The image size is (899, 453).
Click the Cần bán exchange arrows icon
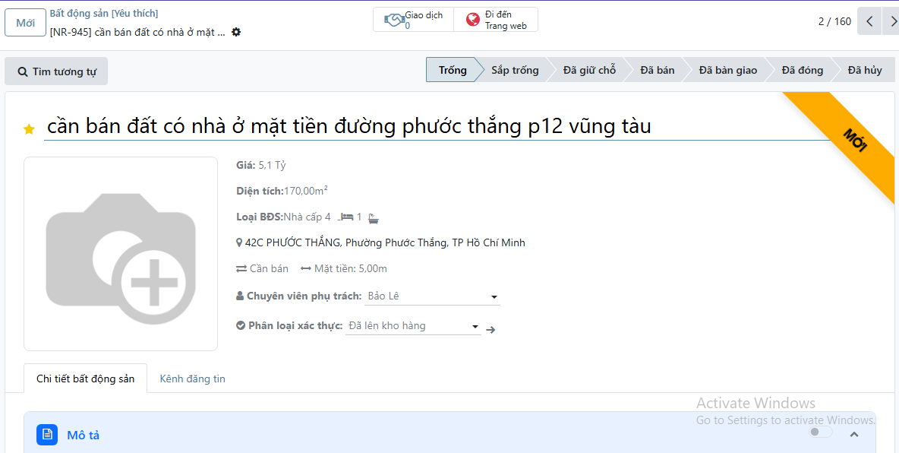pos(241,269)
